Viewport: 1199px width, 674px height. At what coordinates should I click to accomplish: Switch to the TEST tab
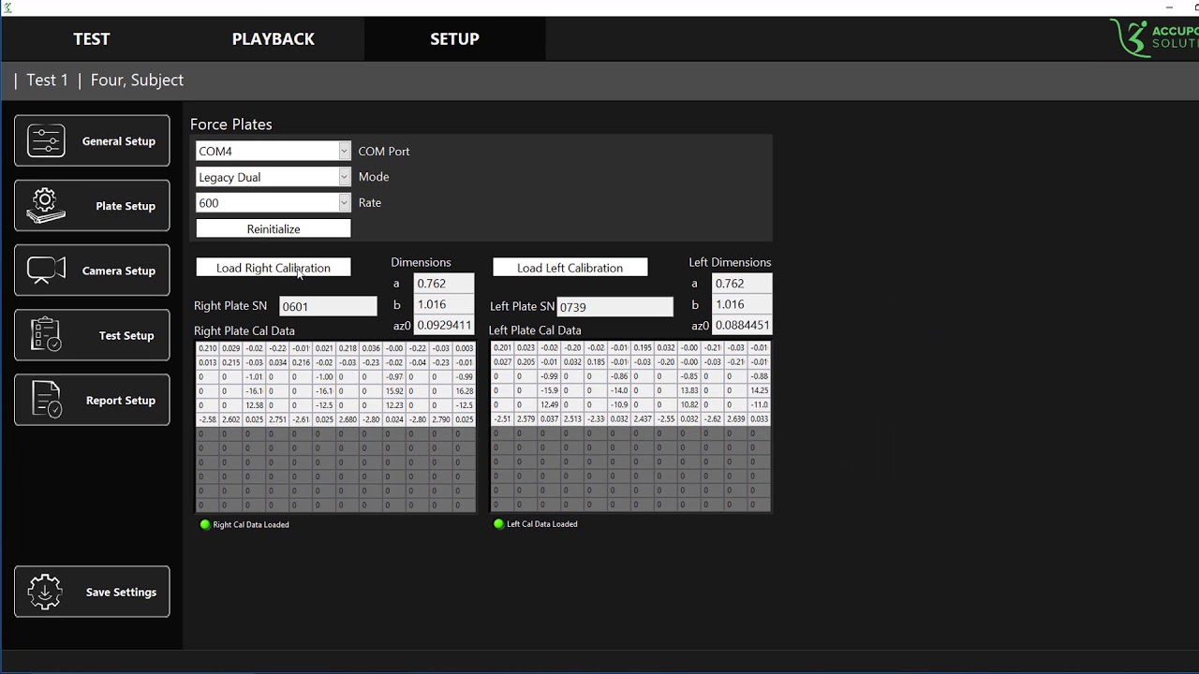point(92,38)
